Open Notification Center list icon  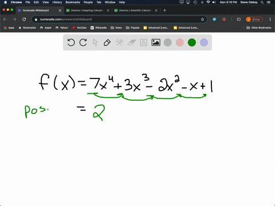point(269,2)
